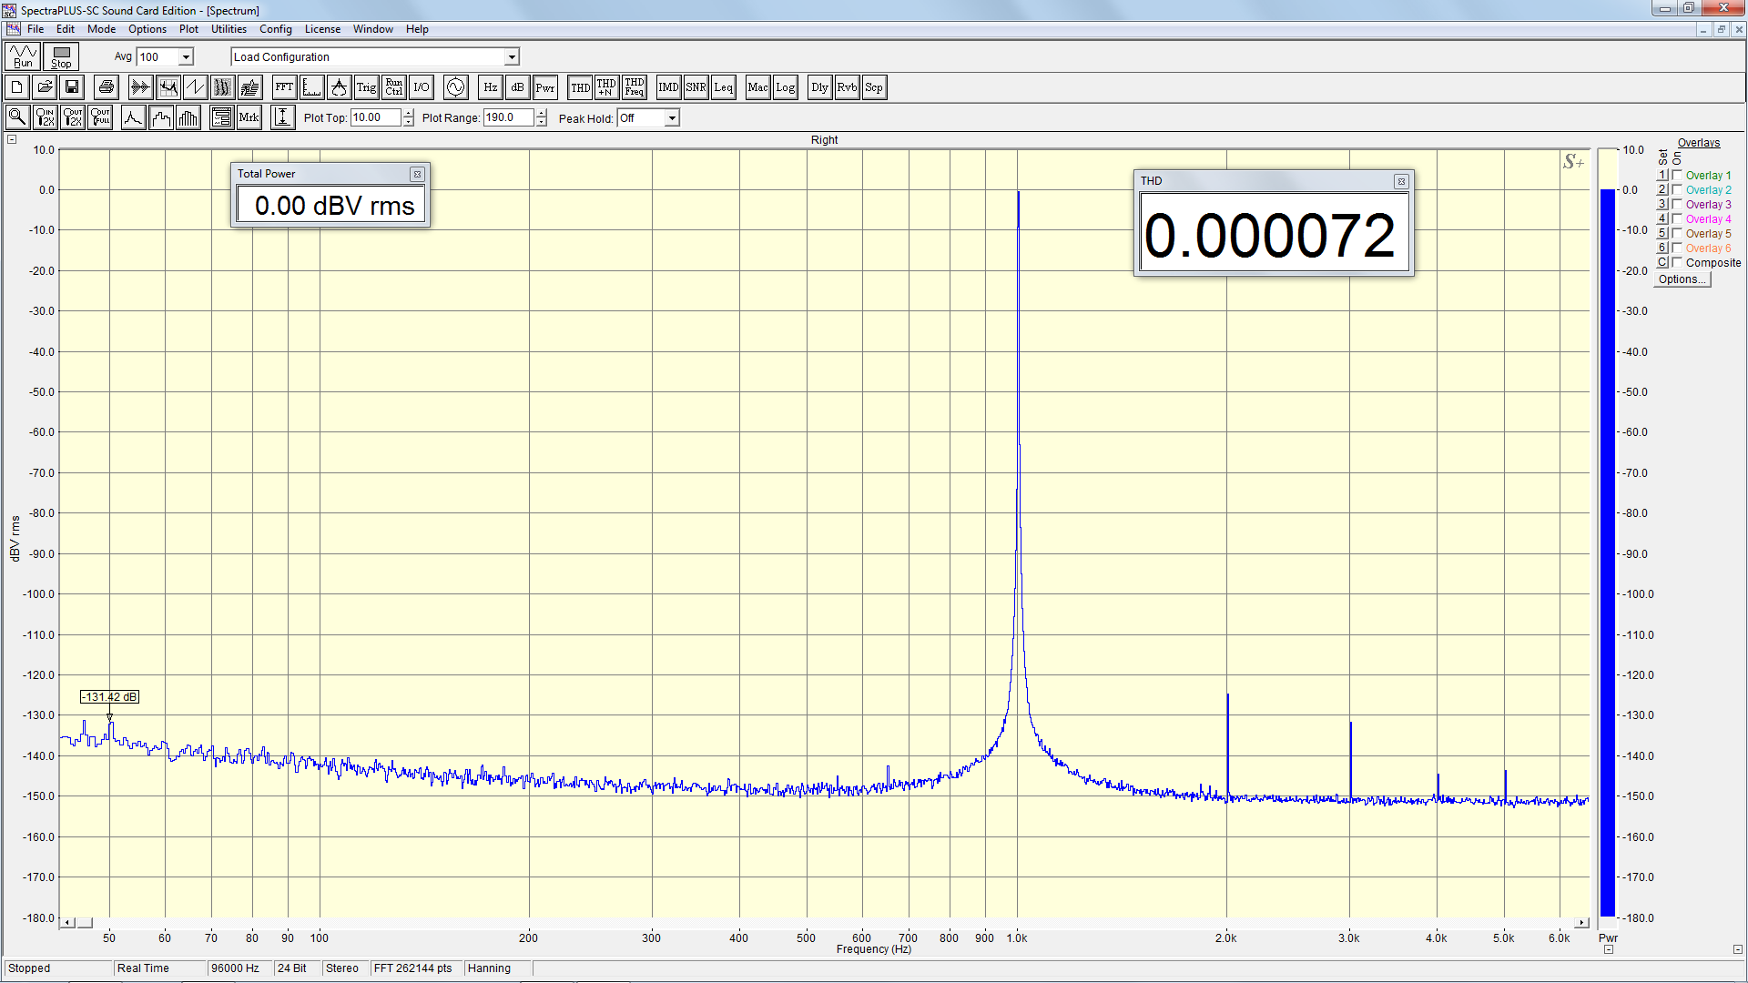1748x983 pixels.
Task: Open the I/O device settings
Action: click(x=421, y=87)
